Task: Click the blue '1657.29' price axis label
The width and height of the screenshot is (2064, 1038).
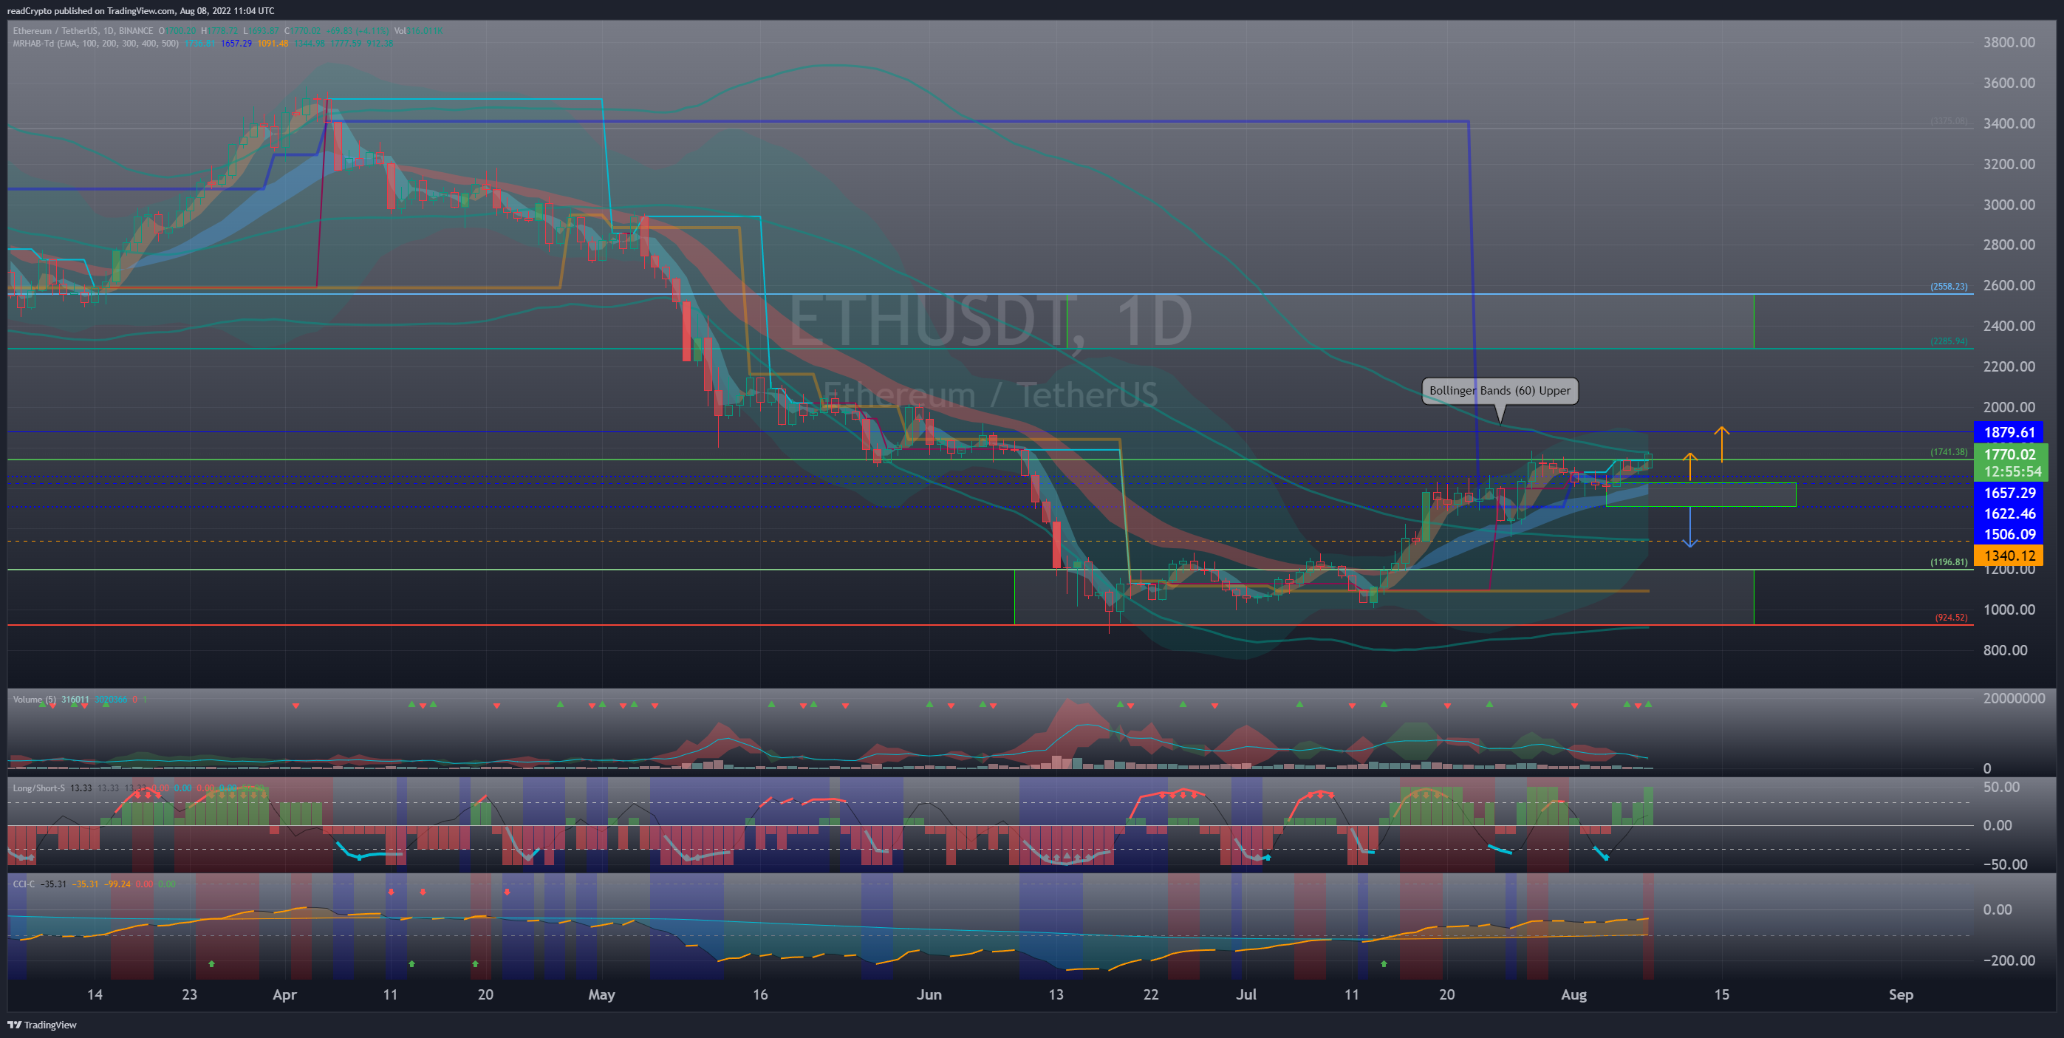Action: point(2009,493)
